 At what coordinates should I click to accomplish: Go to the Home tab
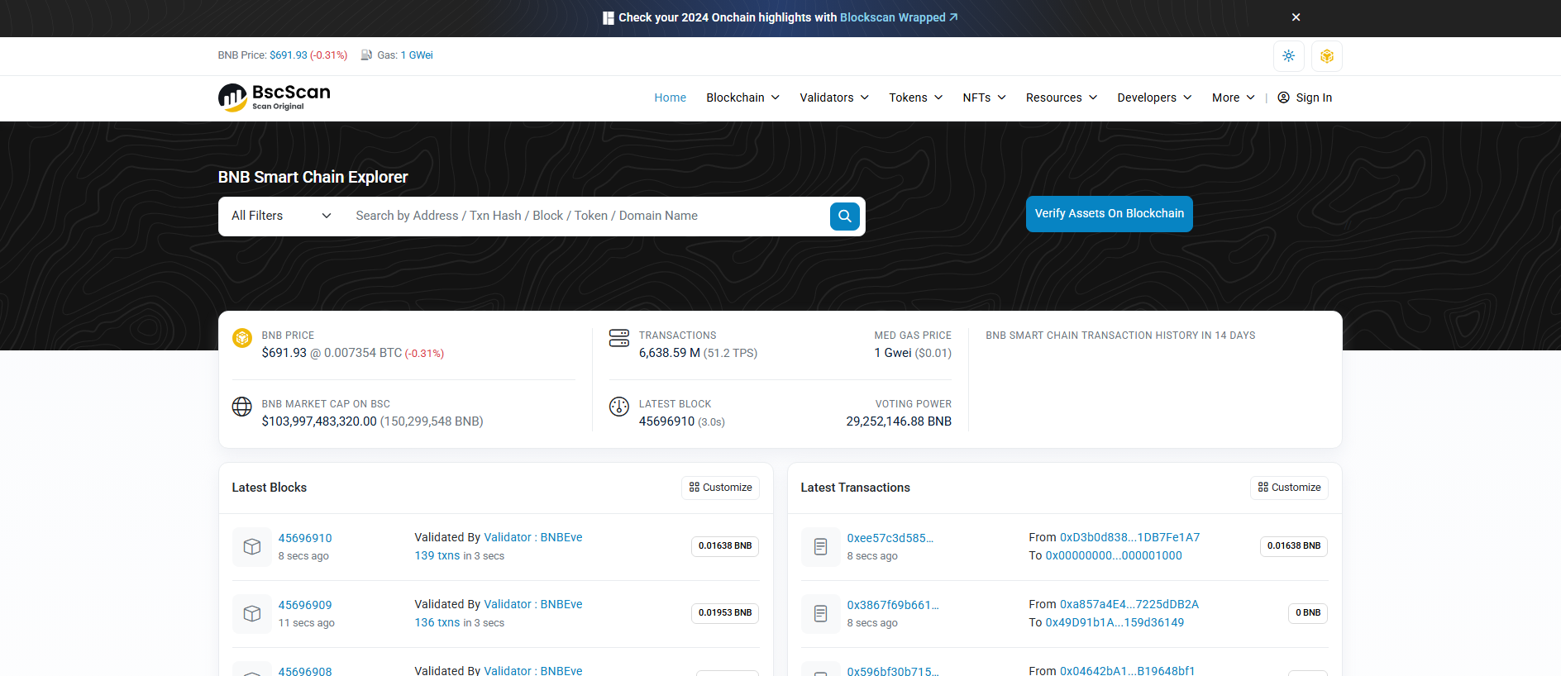point(671,98)
